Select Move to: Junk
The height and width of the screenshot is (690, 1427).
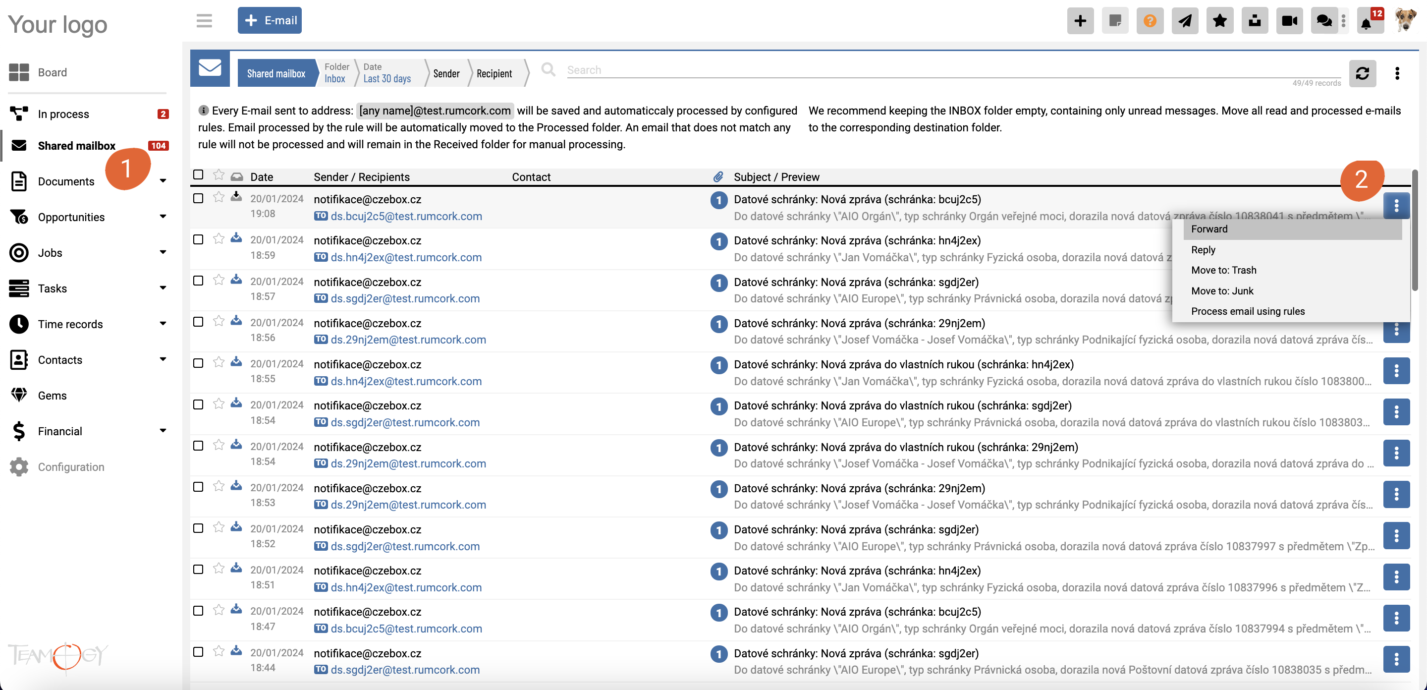click(1292, 291)
